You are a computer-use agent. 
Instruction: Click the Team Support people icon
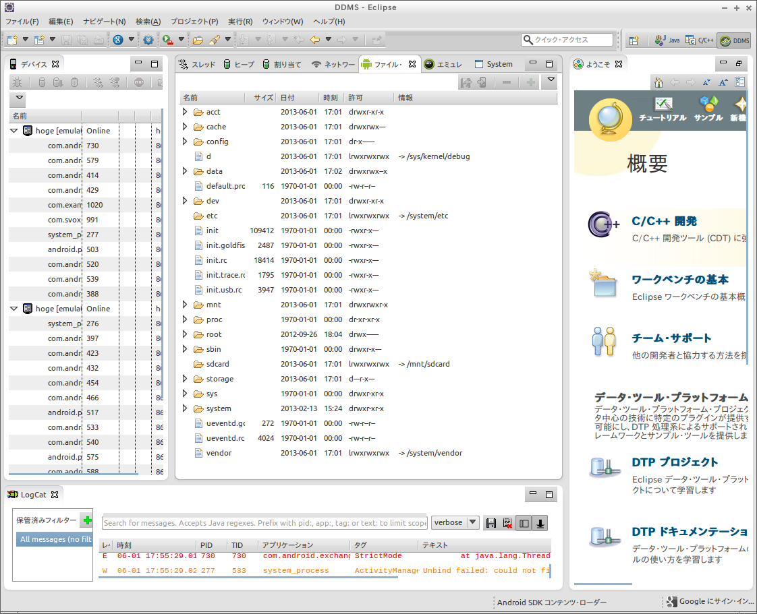pyautogui.click(x=603, y=342)
